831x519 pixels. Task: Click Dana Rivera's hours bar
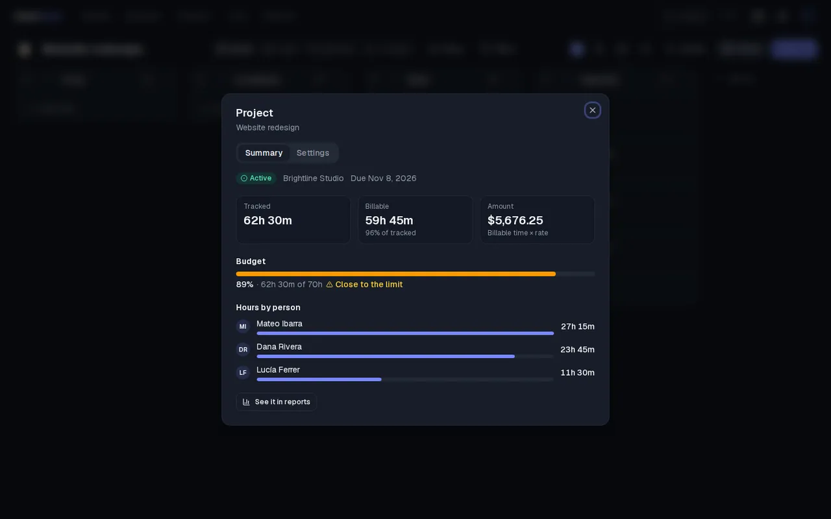tap(405, 356)
